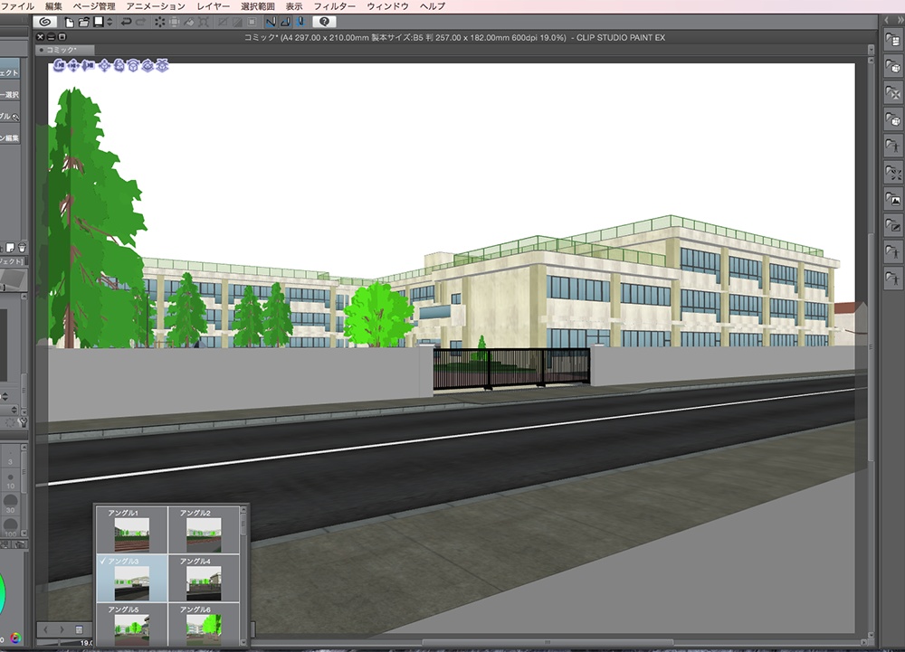This screenshot has height=652, width=905.
Task: Select the アングル1 camera preset
Action: click(131, 530)
